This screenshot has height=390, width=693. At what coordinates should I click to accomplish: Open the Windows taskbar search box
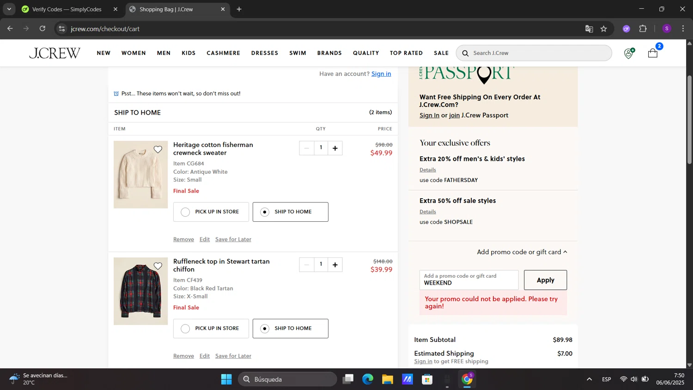[287, 379]
